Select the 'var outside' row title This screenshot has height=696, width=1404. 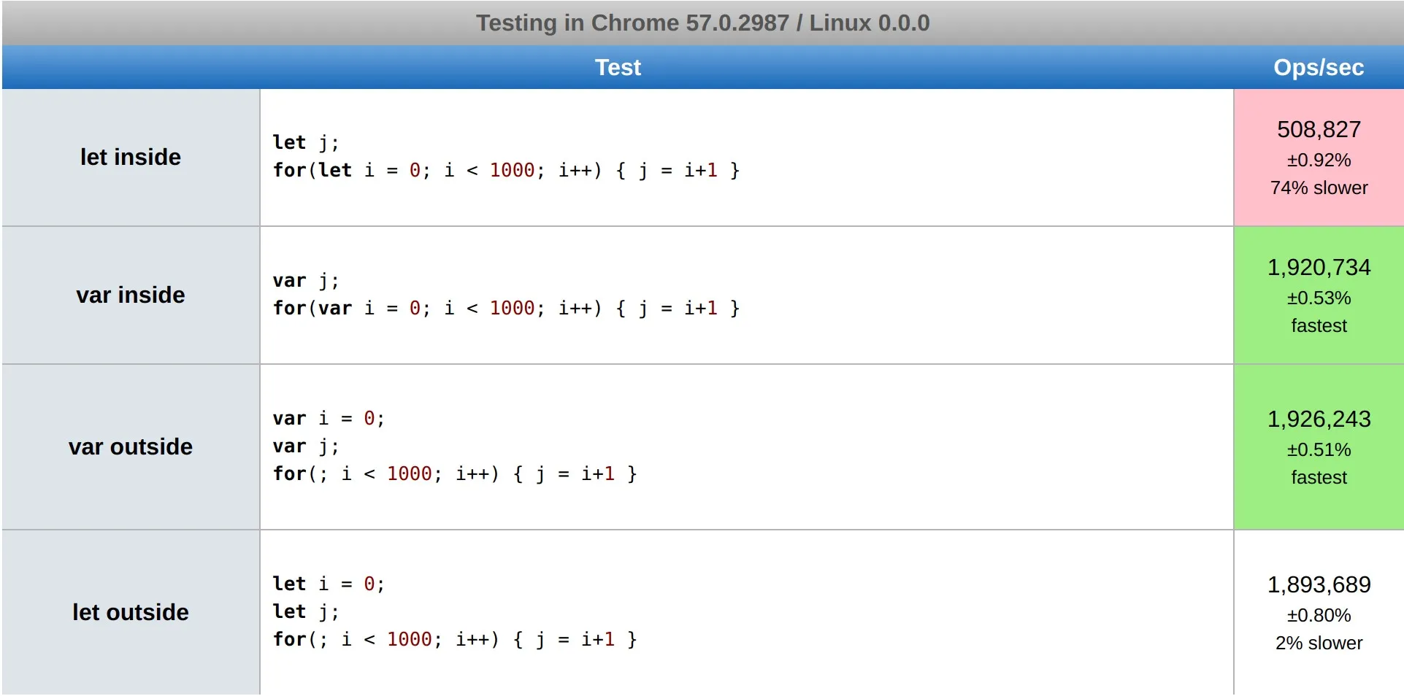(x=130, y=446)
